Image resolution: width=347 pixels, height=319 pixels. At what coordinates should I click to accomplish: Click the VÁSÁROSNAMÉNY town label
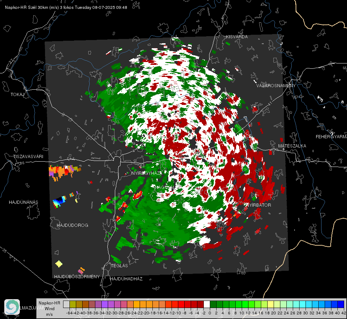point(276,86)
